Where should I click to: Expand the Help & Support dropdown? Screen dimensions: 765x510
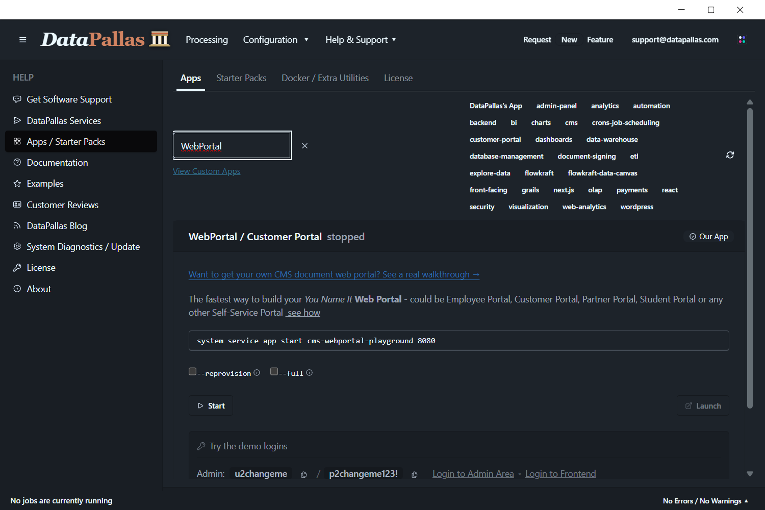361,40
